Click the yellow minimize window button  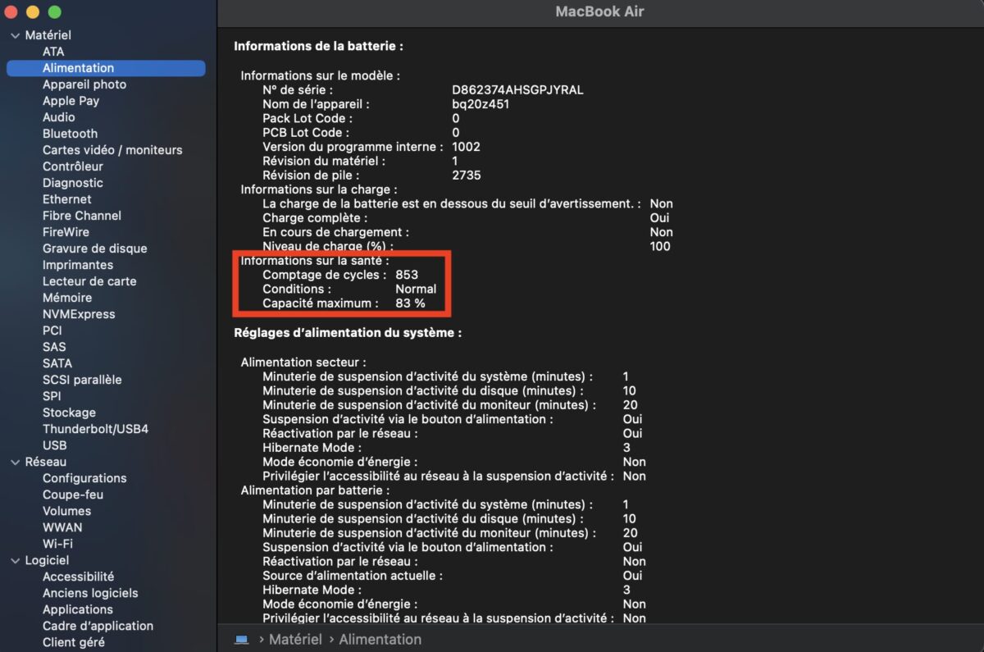tap(33, 12)
